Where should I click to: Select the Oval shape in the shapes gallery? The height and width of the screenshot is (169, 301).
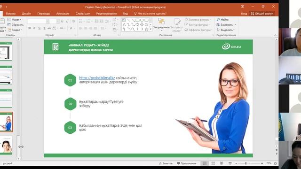pos(142,20)
